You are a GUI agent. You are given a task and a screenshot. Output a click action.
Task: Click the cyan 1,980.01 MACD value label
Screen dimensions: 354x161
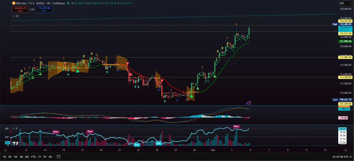tap(344, 109)
